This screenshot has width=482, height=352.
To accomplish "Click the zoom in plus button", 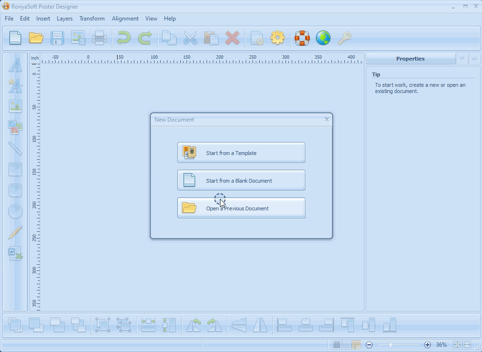I will coord(427,345).
